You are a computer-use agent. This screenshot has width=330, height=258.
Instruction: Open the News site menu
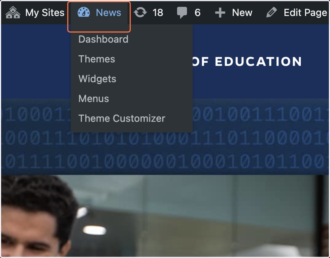[99, 13]
